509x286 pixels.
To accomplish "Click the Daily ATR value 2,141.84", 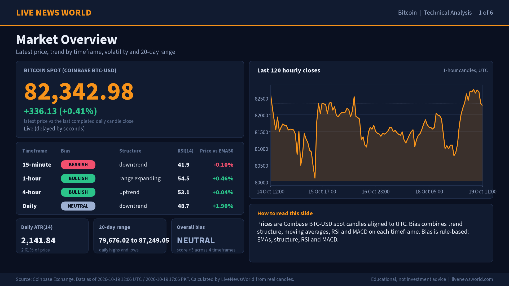I will coord(38,240).
